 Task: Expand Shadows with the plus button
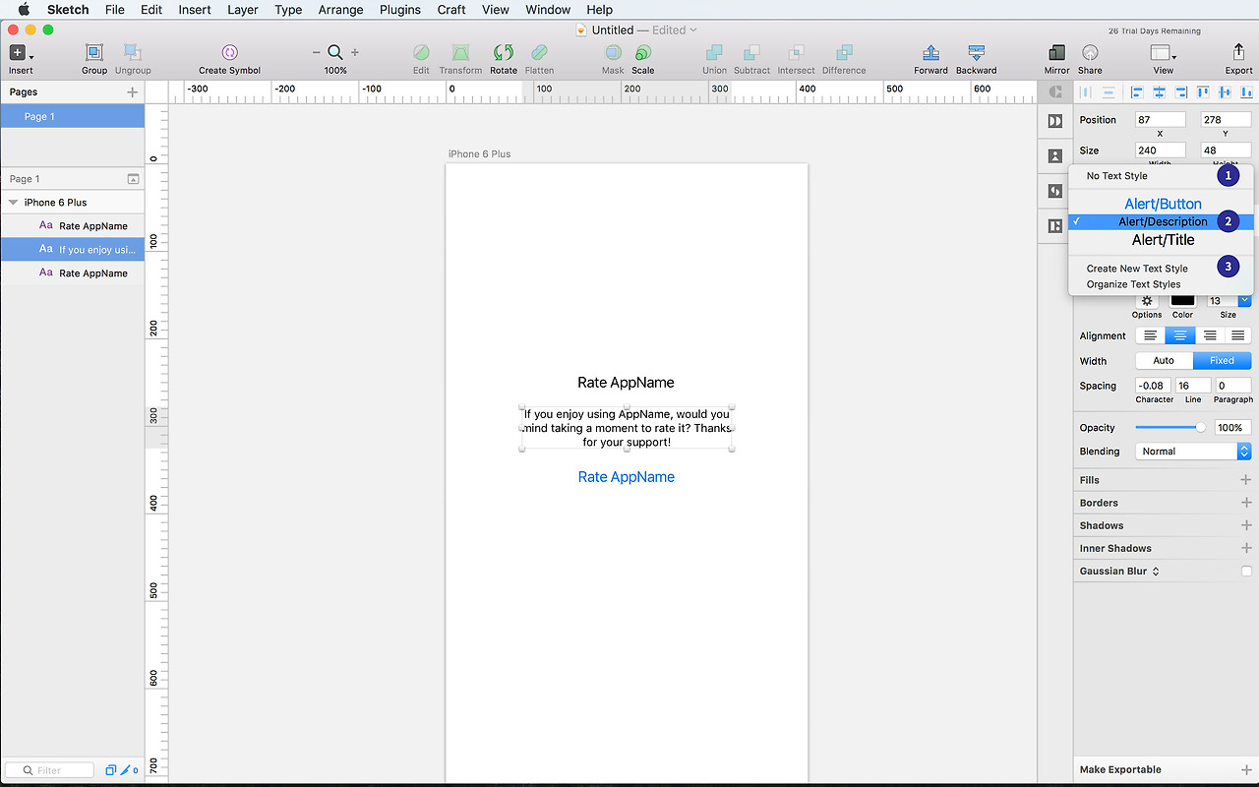[1246, 525]
